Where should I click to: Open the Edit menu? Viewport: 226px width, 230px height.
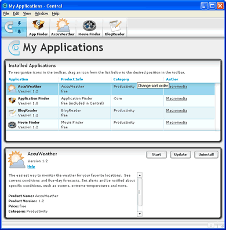pyautogui.click(x=16, y=14)
